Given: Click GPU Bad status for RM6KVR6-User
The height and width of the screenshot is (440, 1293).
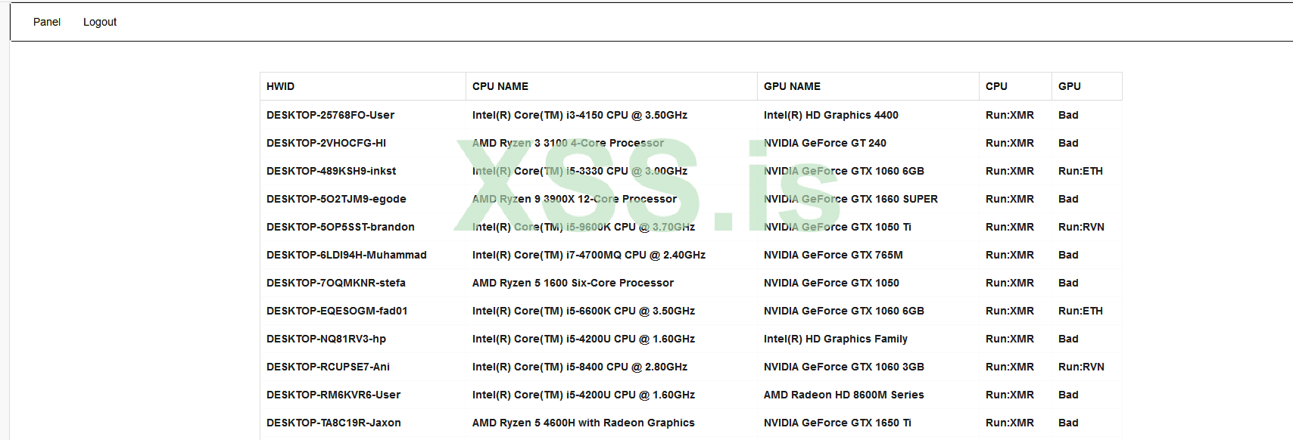Looking at the screenshot, I should click(x=1068, y=395).
